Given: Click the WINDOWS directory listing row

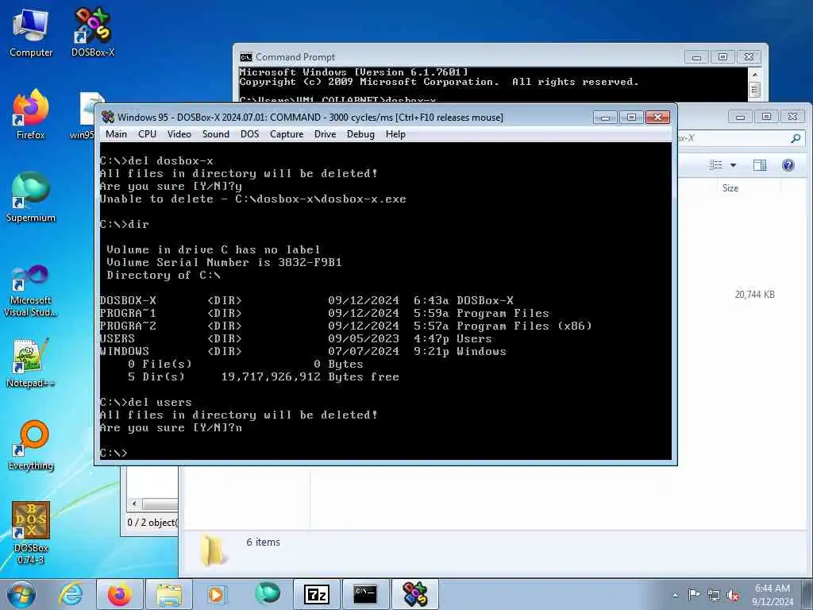Looking at the screenshot, I should pos(302,351).
